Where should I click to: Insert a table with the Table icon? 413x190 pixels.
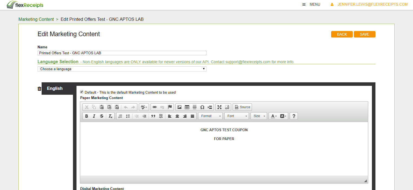[187, 107]
